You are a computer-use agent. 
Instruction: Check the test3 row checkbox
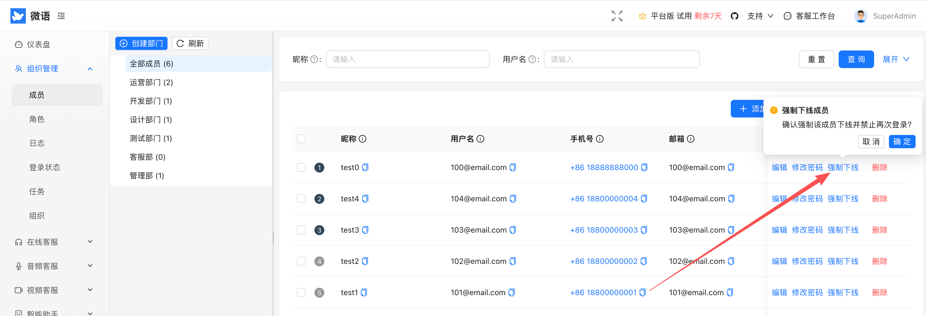(301, 230)
